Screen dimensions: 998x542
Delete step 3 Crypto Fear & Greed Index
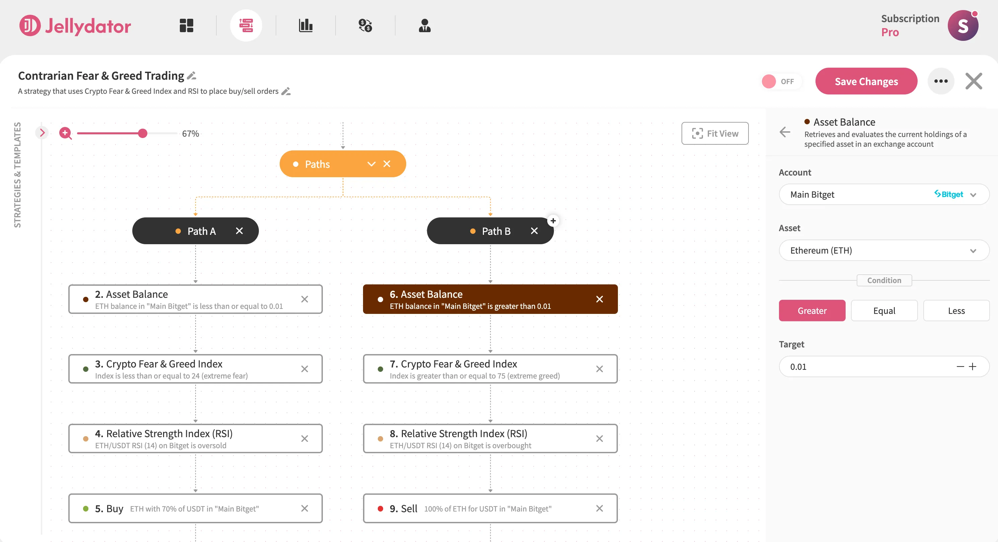(304, 369)
